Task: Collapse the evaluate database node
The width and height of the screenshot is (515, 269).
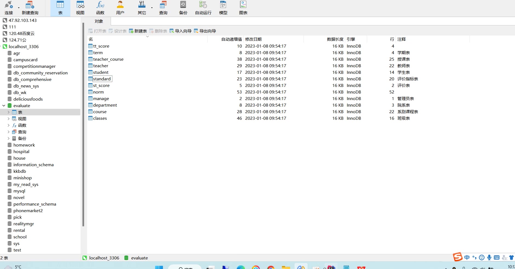Action: coord(4,106)
